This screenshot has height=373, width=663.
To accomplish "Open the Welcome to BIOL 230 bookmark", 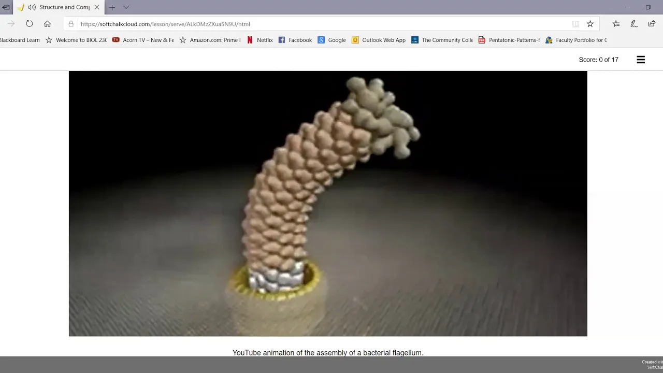I will 76,40.
